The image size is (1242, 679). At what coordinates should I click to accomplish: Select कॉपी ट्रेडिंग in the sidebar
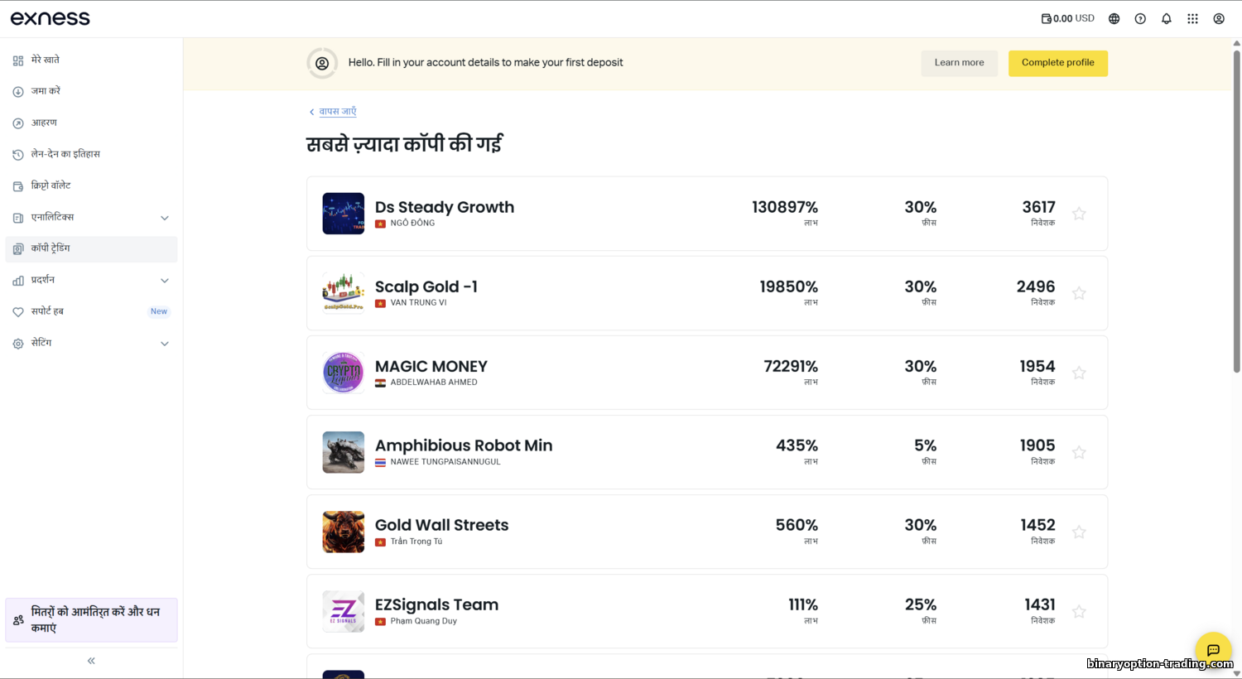click(51, 248)
